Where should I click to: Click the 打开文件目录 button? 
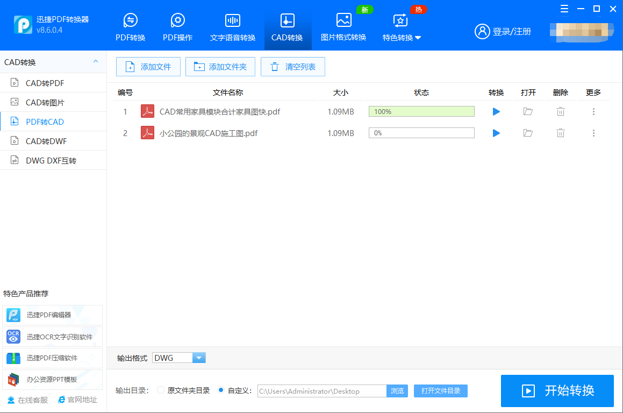click(x=441, y=391)
